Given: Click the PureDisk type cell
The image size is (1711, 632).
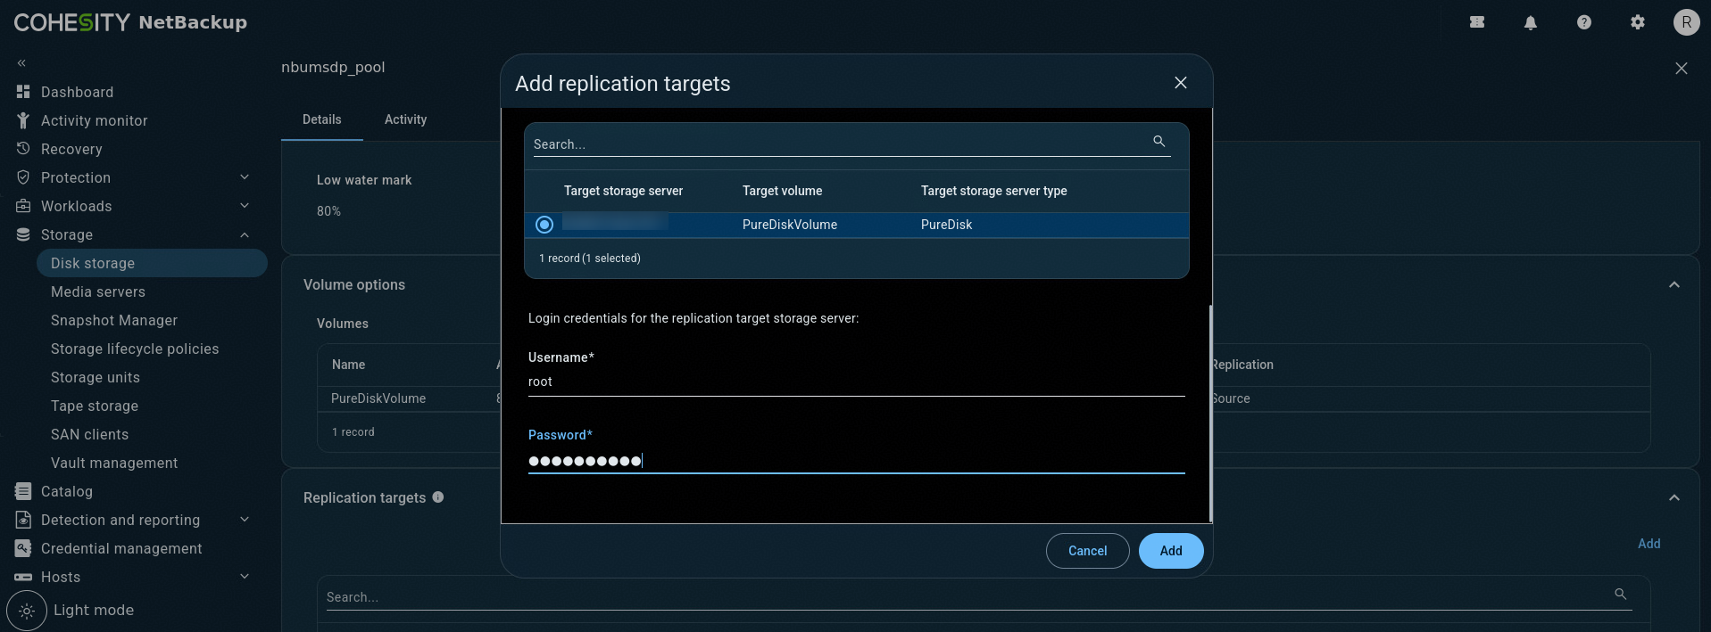Looking at the screenshot, I should [947, 225].
